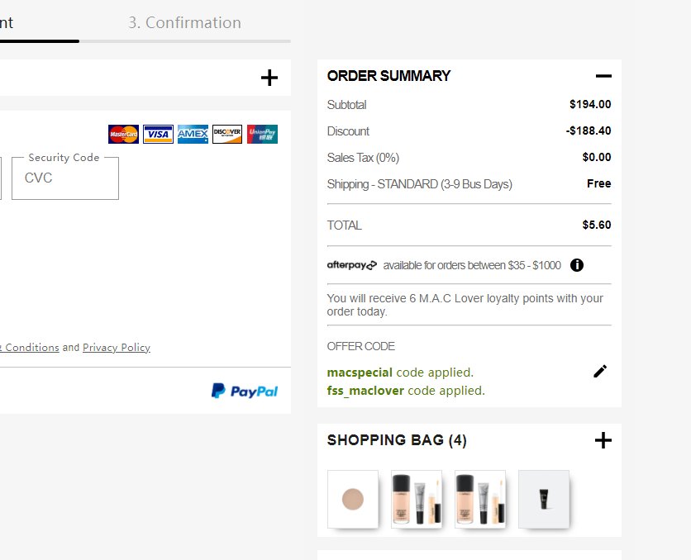Open the Afterpay info icon
691x560 pixels.
pos(577,265)
